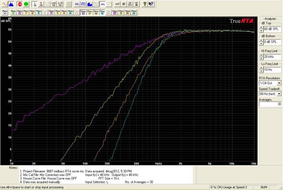Toggle the grid display icon
The width and height of the screenshot is (284, 190).
tap(69, 4)
